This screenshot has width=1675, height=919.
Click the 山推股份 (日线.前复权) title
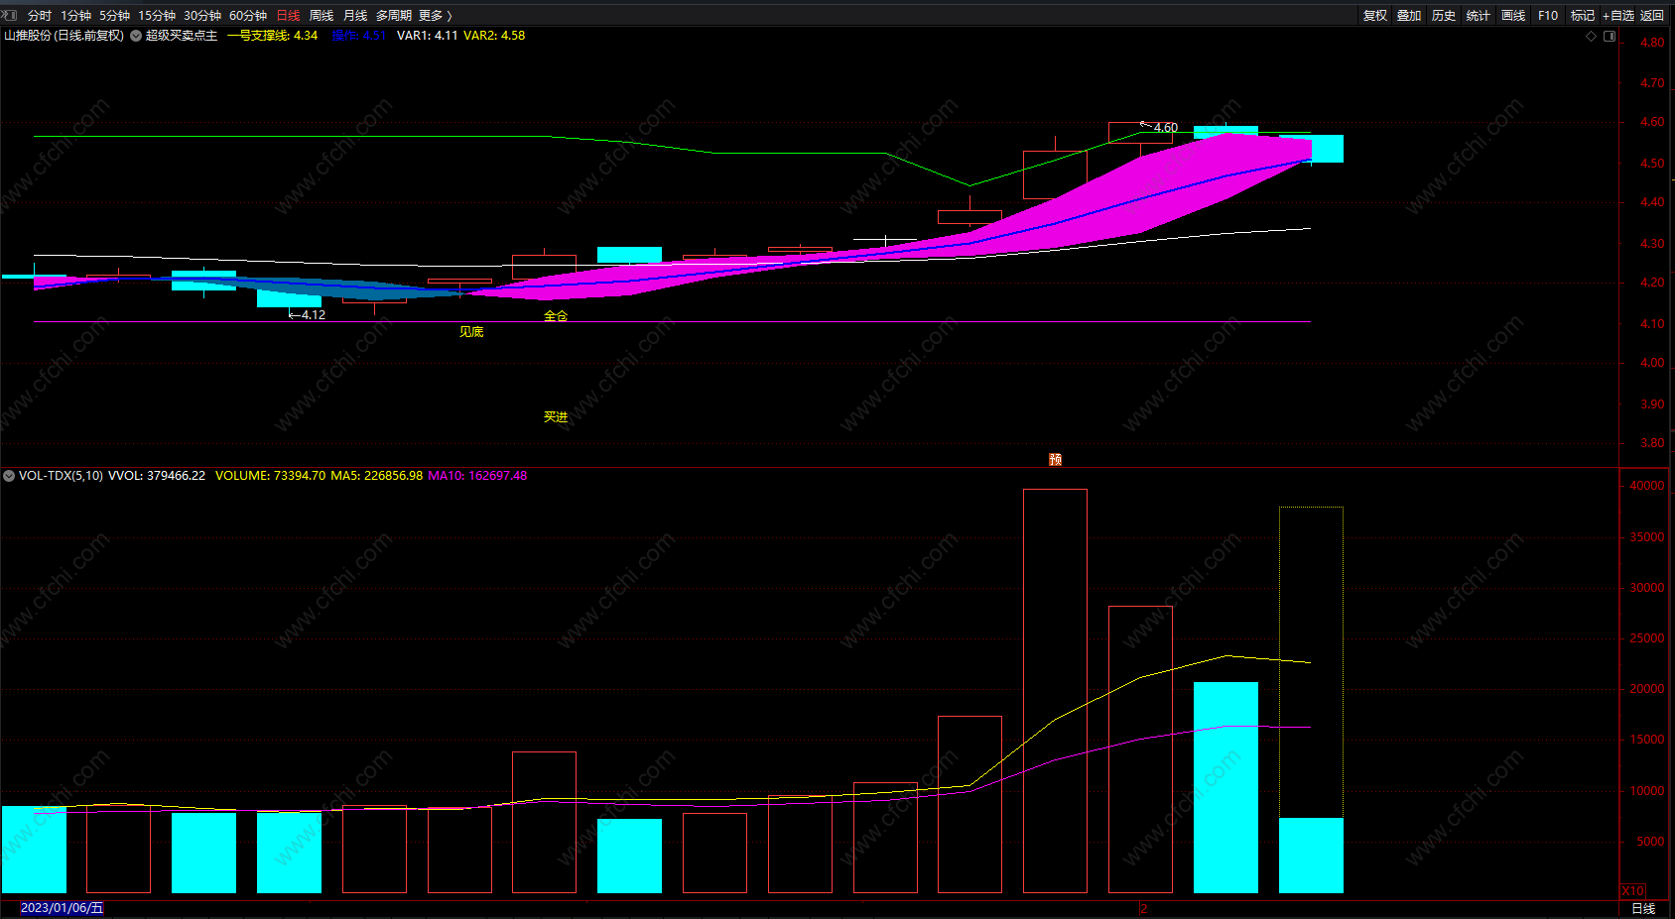click(64, 36)
